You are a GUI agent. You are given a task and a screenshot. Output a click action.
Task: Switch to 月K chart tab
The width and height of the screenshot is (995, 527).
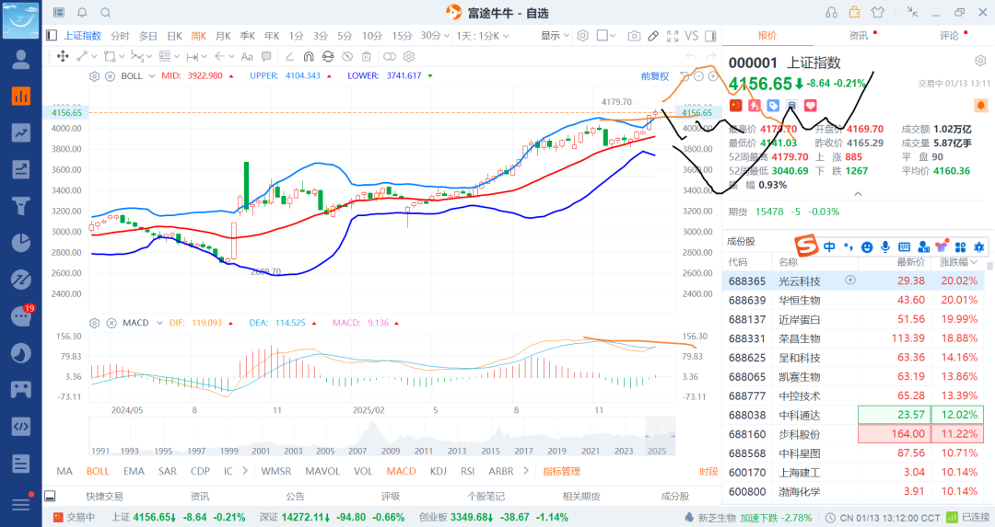click(223, 36)
